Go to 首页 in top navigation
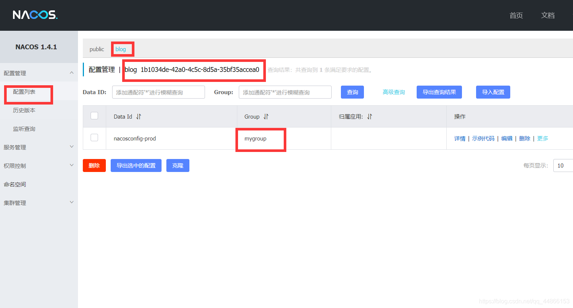Image resolution: width=573 pixels, height=308 pixels. click(x=516, y=15)
